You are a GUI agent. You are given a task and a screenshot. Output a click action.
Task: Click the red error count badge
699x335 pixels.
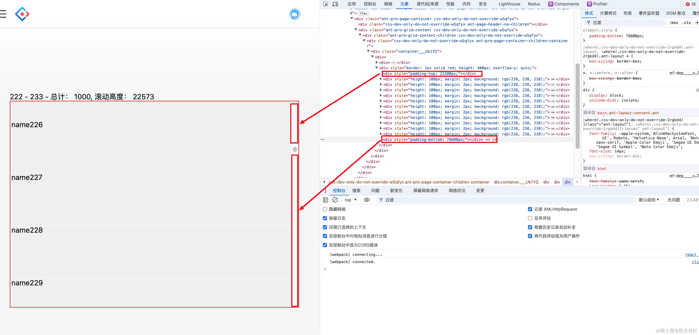[691, 4]
